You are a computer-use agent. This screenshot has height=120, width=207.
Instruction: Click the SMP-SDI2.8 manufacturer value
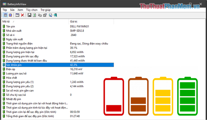(x=77, y=31)
